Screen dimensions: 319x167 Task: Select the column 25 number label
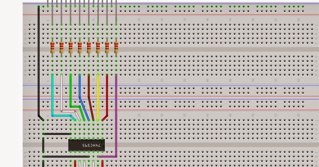click(139, 19)
